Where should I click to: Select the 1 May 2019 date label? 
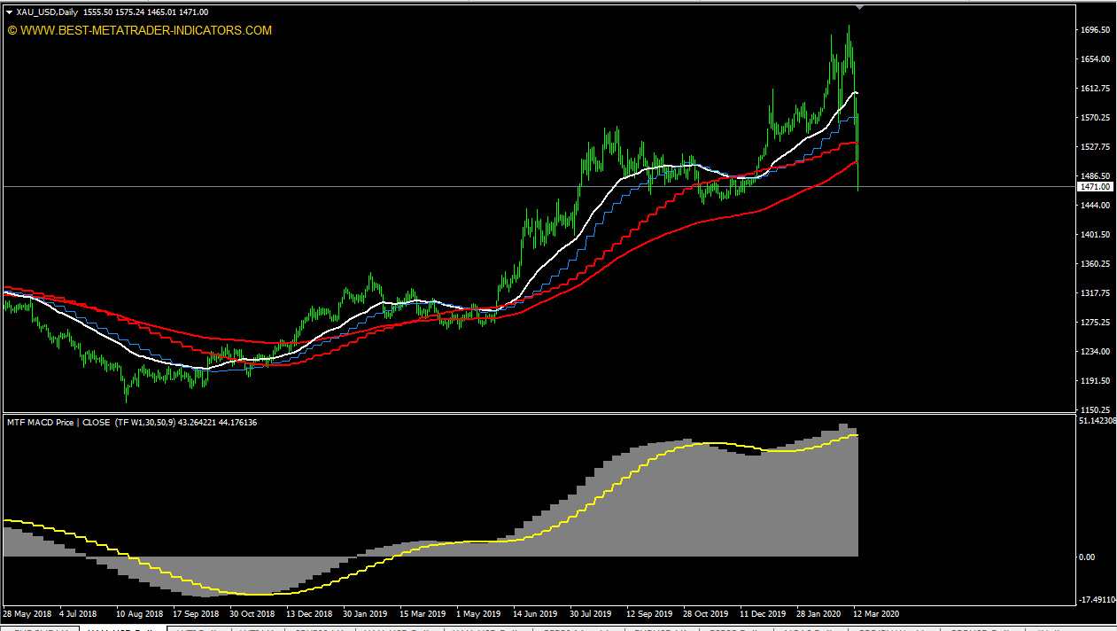point(477,613)
